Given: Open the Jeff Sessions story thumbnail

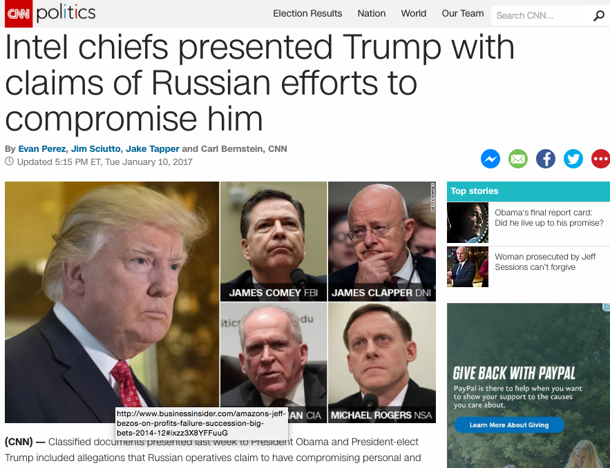Looking at the screenshot, I should [x=467, y=266].
